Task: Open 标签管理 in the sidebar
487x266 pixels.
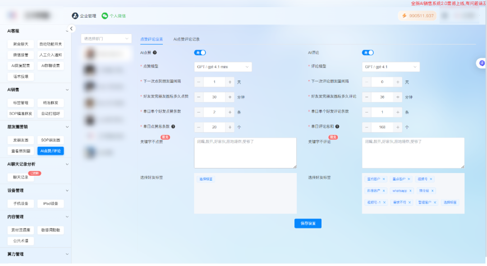Action: (x=21, y=103)
